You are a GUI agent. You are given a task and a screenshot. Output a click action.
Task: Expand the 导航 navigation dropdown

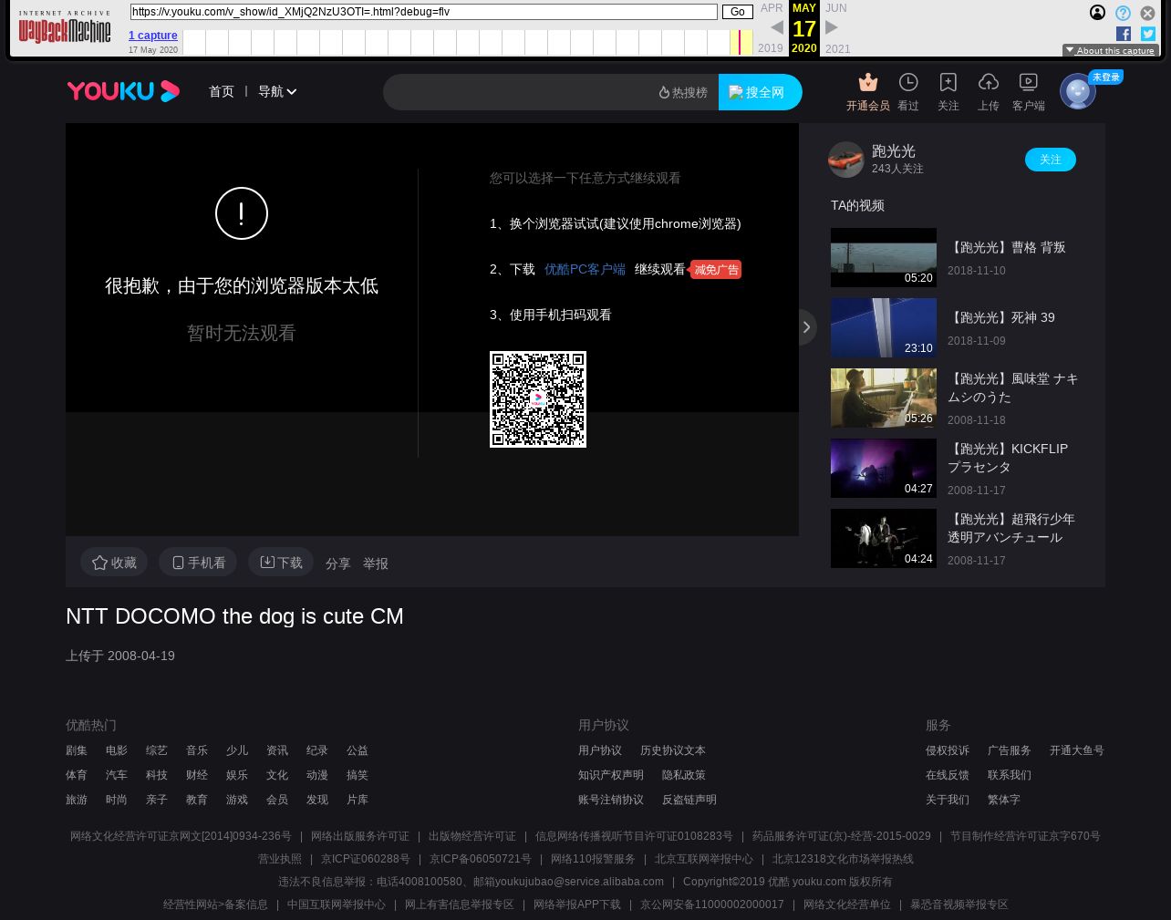[277, 91]
